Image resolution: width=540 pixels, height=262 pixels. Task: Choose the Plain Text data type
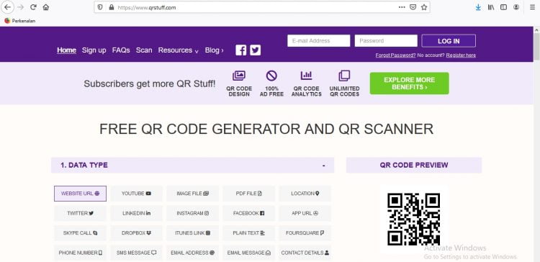pos(248,233)
